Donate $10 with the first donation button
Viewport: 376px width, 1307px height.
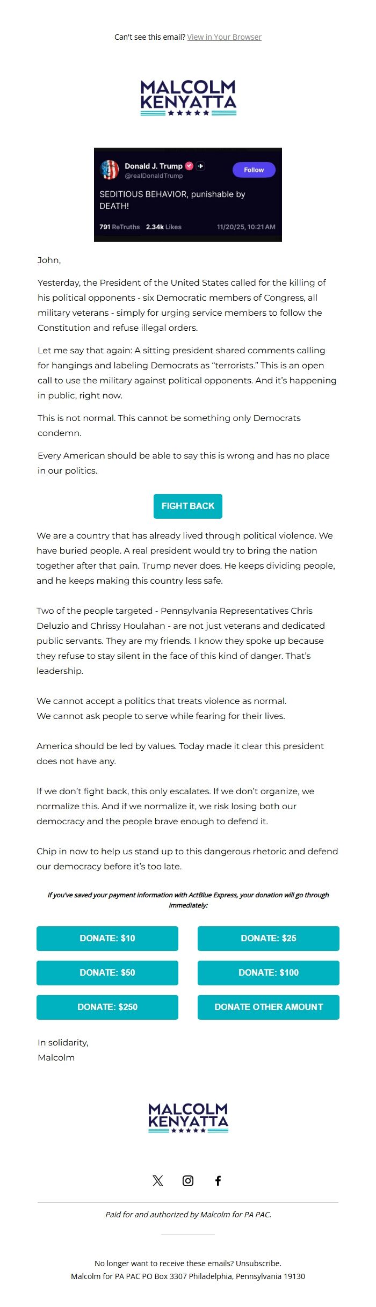click(x=107, y=938)
